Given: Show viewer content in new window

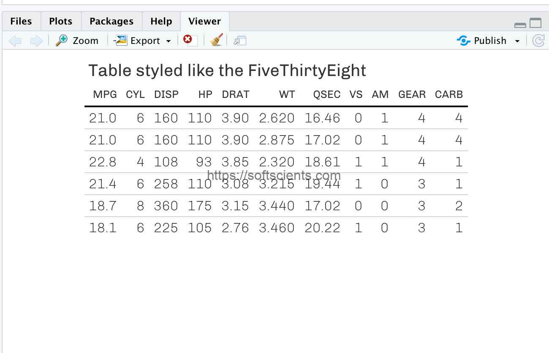Looking at the screenshot, I should pos(240,41).
